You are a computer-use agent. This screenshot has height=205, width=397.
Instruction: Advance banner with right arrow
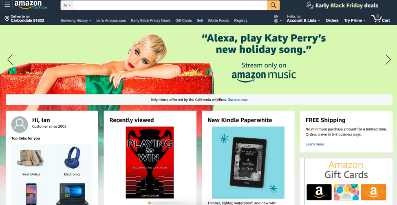(388, 60)
